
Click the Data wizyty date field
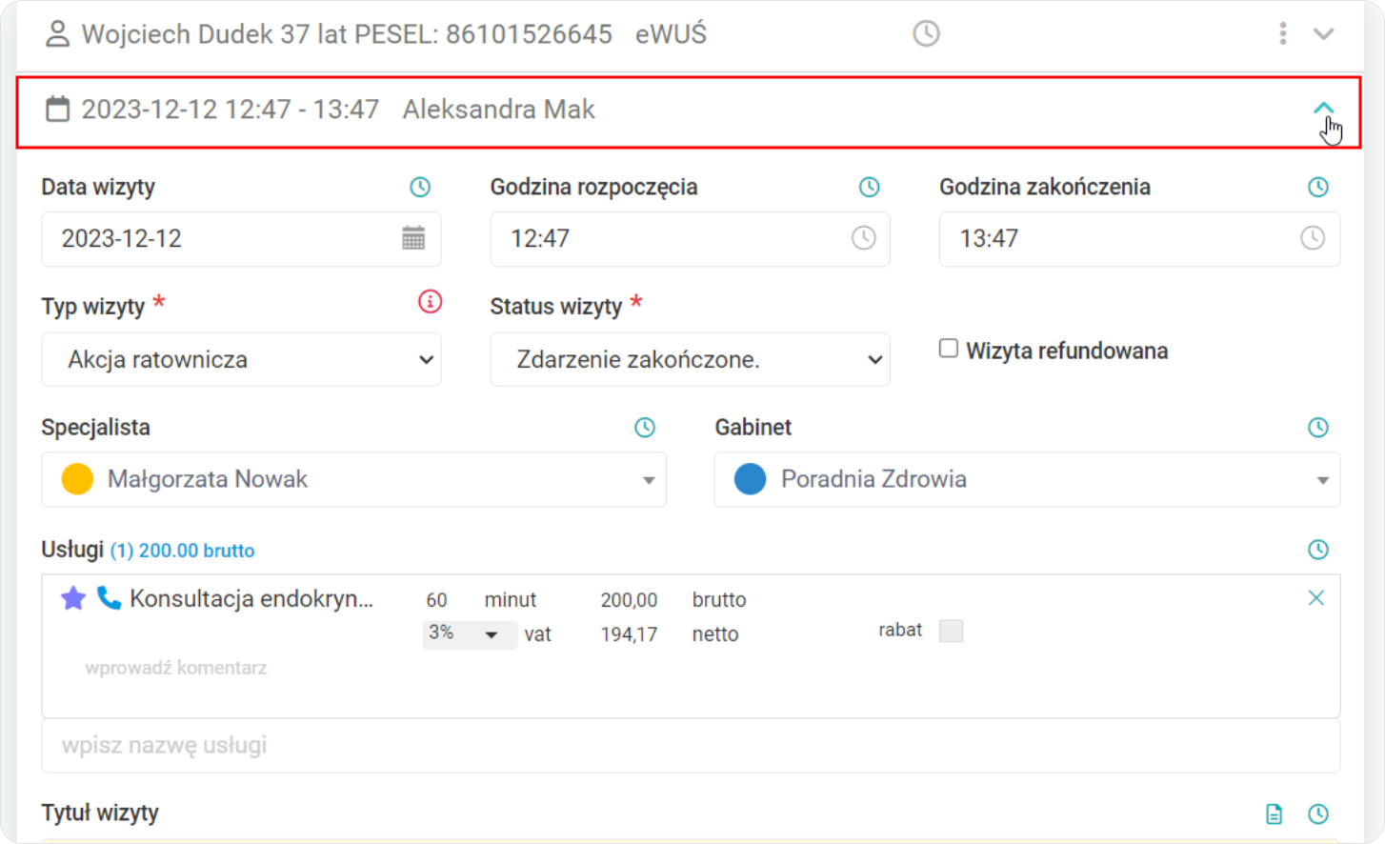pos(241,239)
